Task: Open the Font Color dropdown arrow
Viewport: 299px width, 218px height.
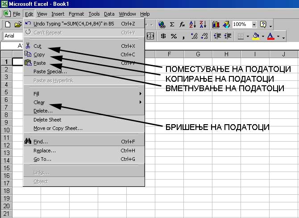Action: tap(278, 36)
